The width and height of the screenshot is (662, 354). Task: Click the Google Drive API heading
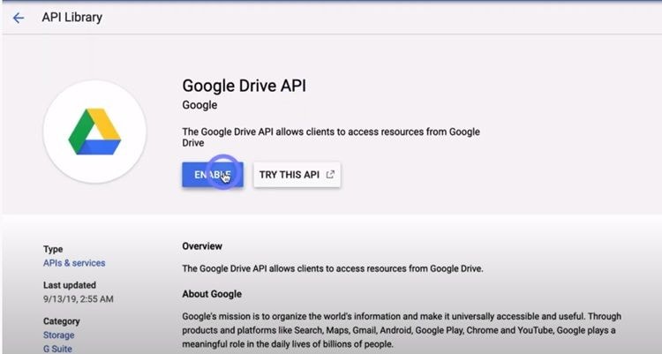[x=244, y=86]
